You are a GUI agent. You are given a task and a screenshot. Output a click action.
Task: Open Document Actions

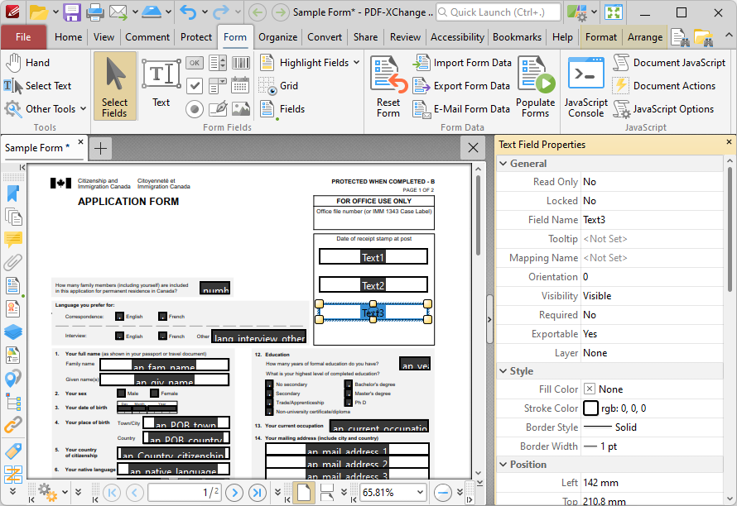pyautogui.click(x=663, y=86)
